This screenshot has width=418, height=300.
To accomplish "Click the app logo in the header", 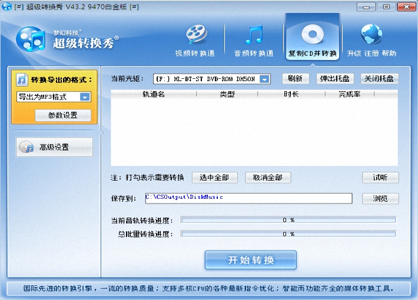I will [x=31, y=39].
